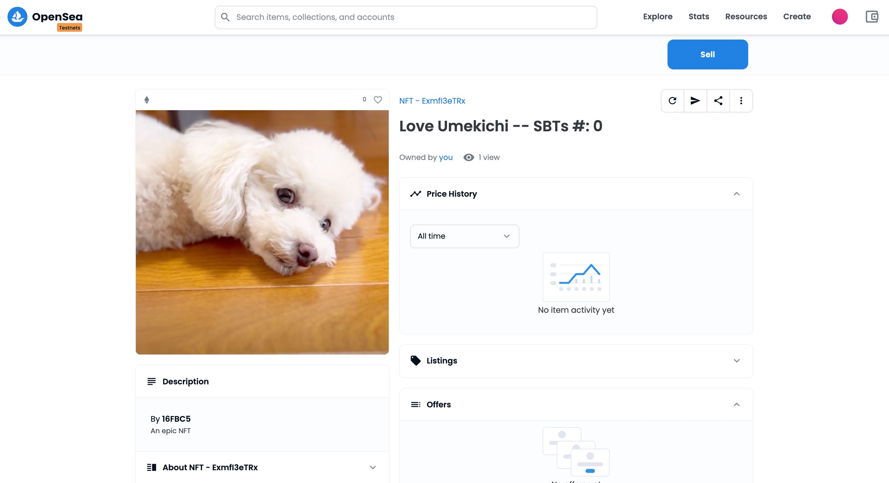Collapse the Offers section

pyautogui.click(x=736, y=404)
